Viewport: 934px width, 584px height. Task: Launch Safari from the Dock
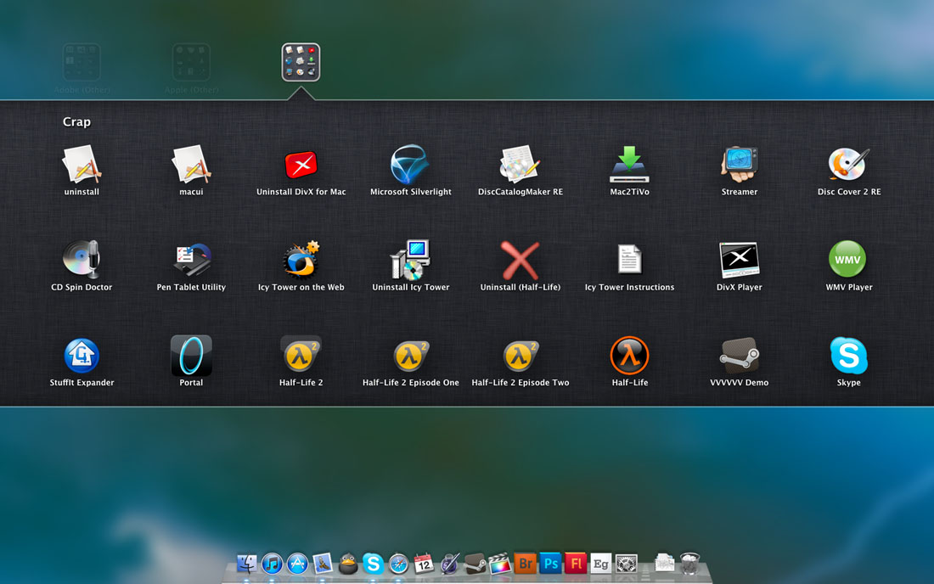tap(398, 563)
